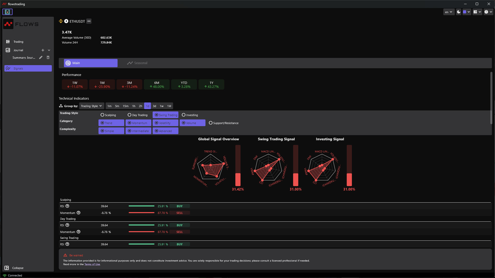The width and height of the screenshot is (495, 278).
Task: Click the edit pencil icon for Summary Journal
Action: click(x=40, y=58)
